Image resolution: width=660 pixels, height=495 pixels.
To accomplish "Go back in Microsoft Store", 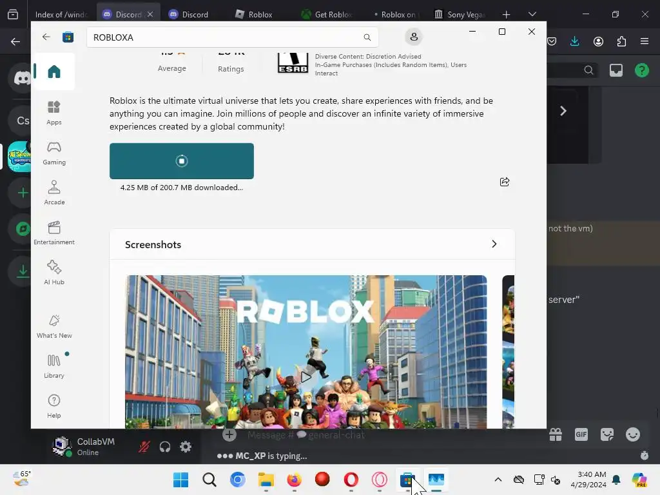I will tap(46, 37).
